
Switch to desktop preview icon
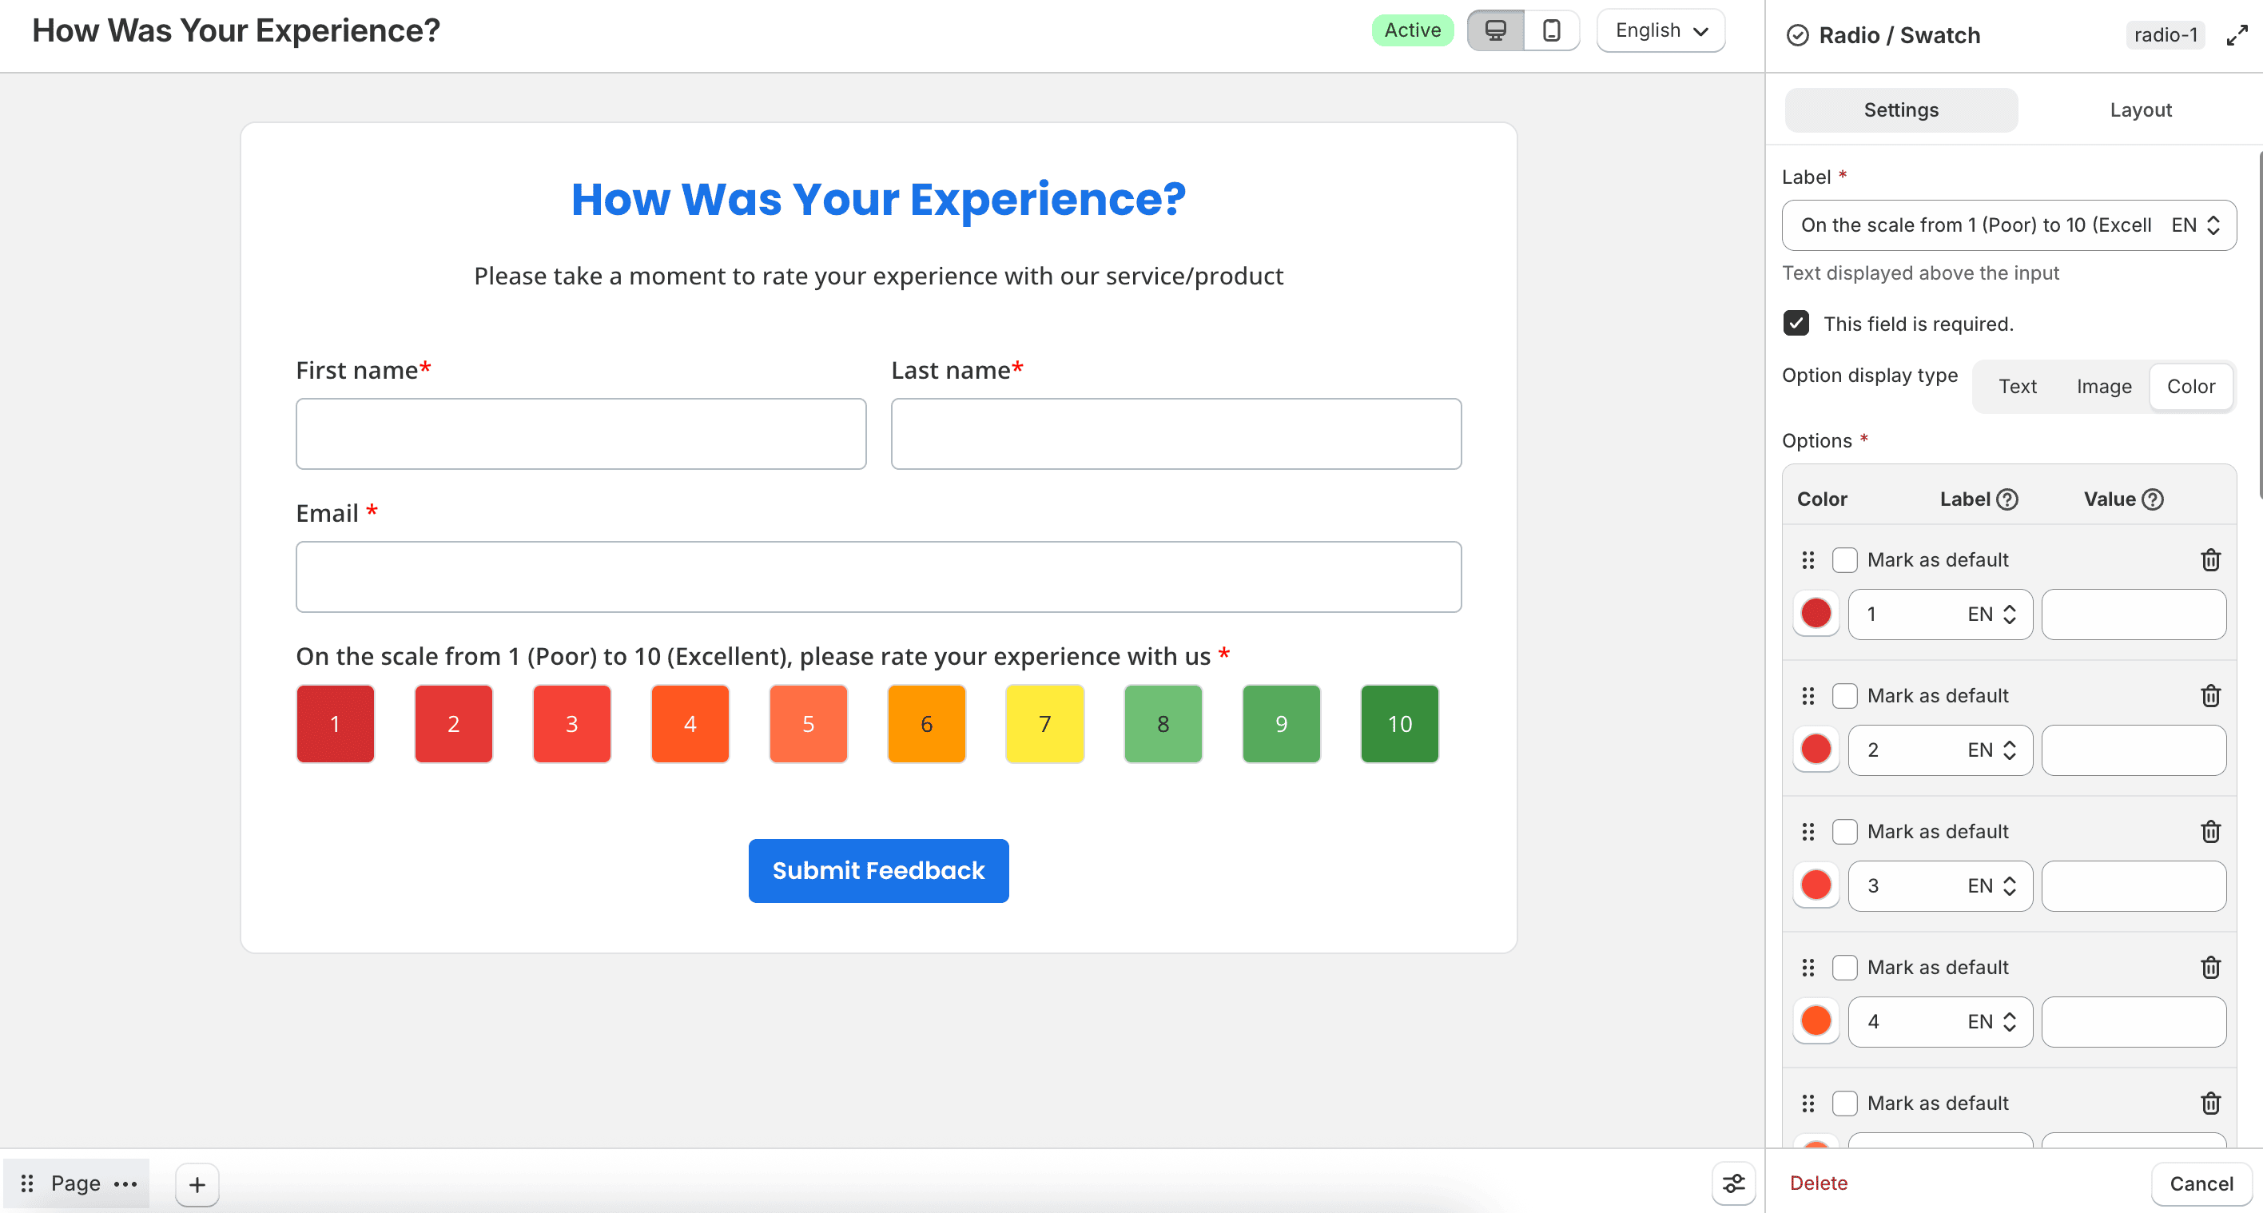(x=1495, y=30)
